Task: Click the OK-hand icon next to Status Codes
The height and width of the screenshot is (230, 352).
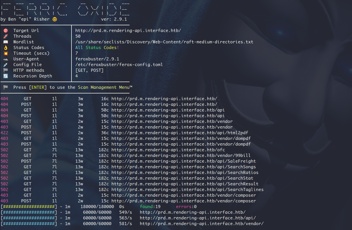Action: 6,47
